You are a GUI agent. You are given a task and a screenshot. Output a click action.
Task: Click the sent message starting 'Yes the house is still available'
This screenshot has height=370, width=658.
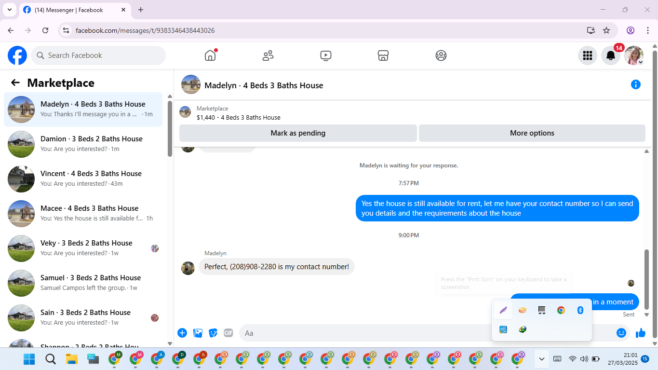[497, 208]
